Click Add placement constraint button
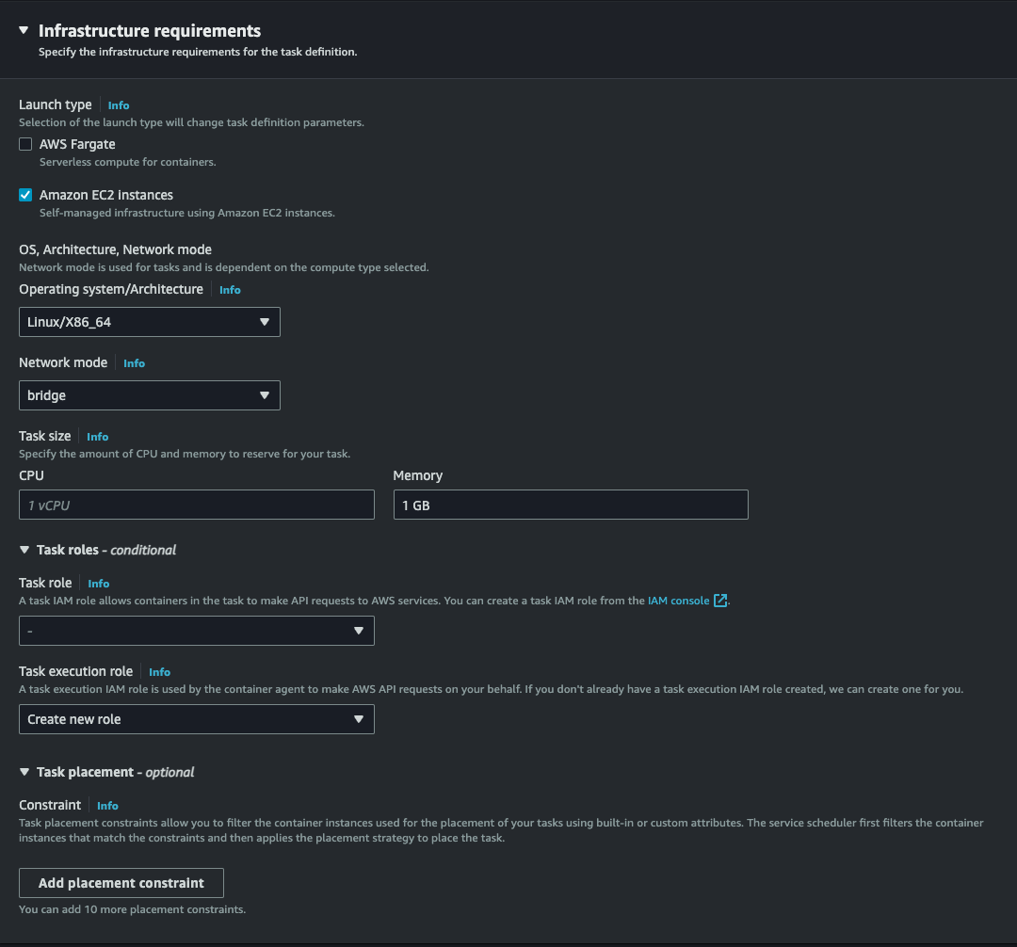1017x947 pixels. (x=121, y=883)
